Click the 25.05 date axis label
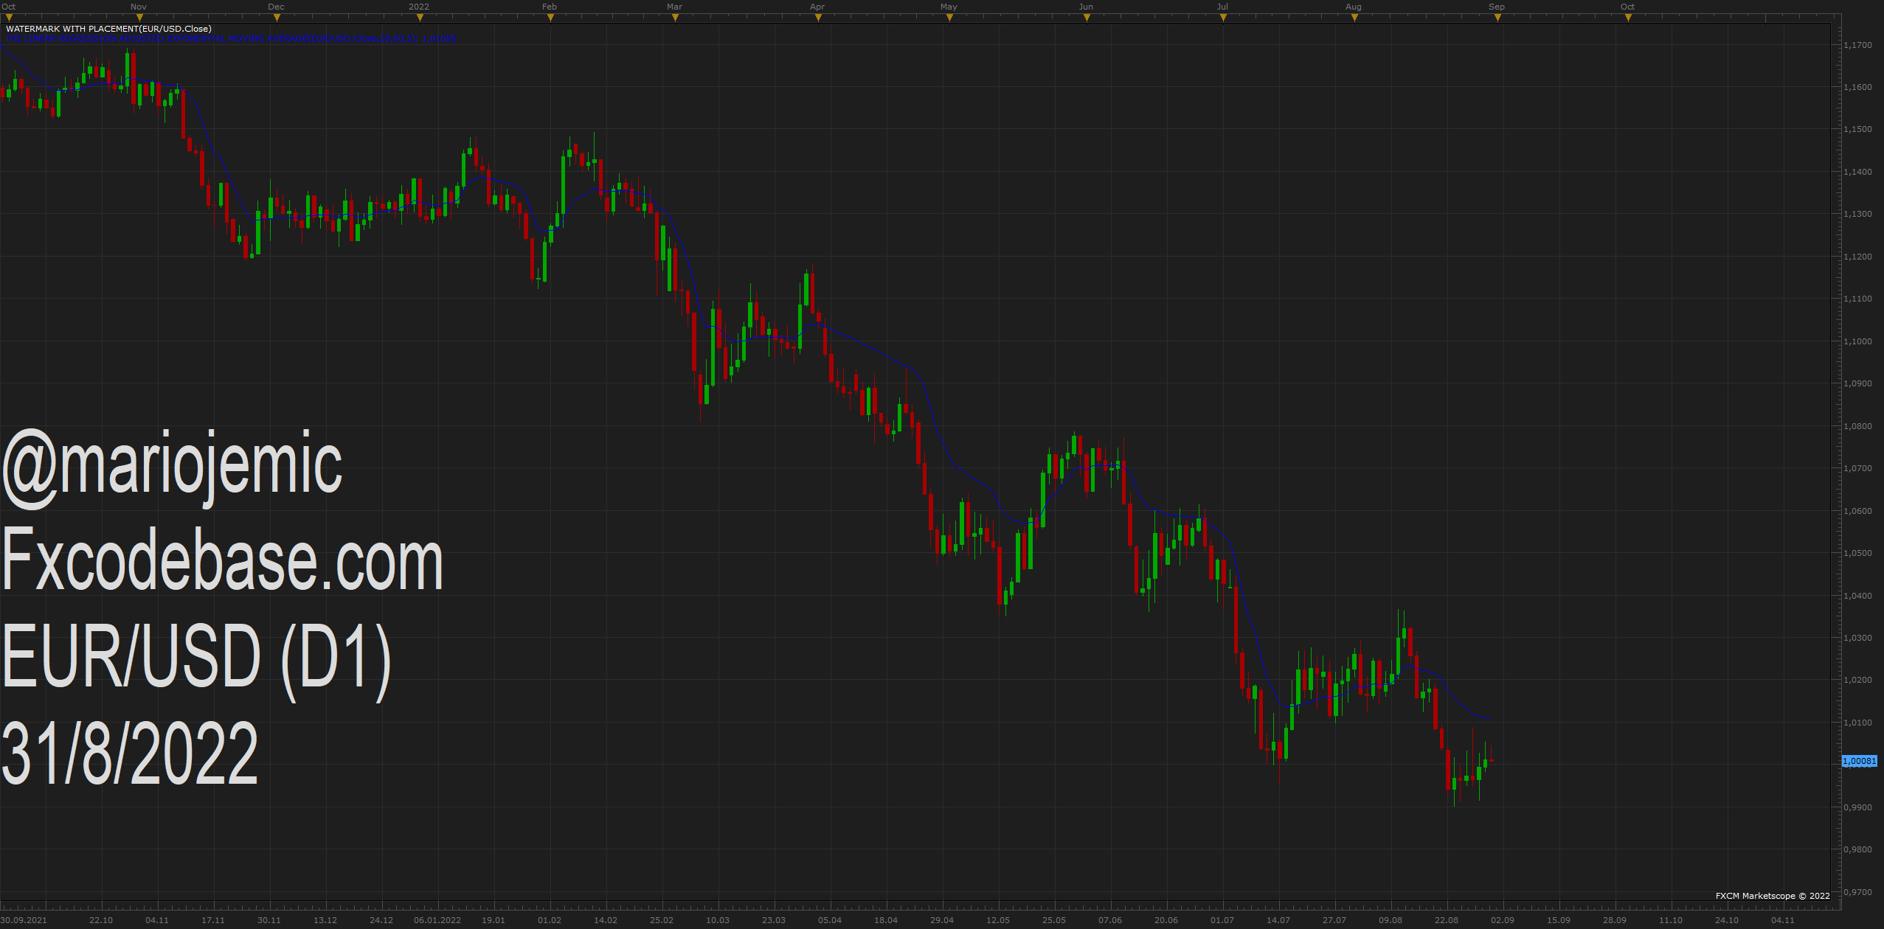 click(x=1054, y=920)
